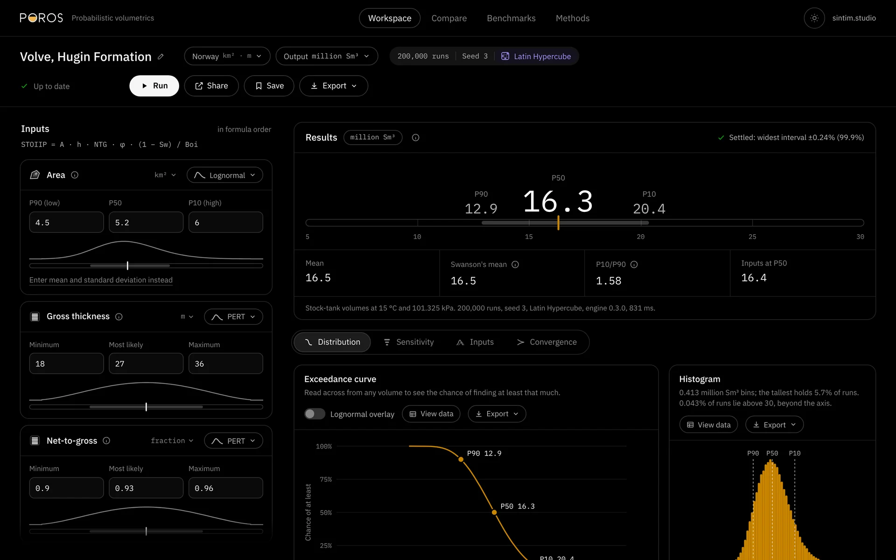Click the Settled status checkmark icon
Screen dimensions: 896x560
pyautogui.click(x=721, y=138)
